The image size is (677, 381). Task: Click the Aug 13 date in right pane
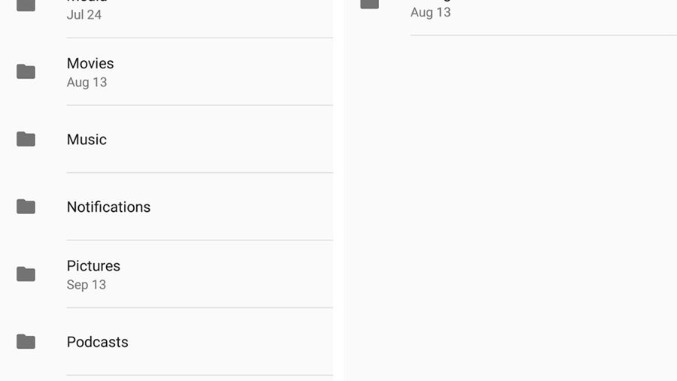tap(430, 13)
